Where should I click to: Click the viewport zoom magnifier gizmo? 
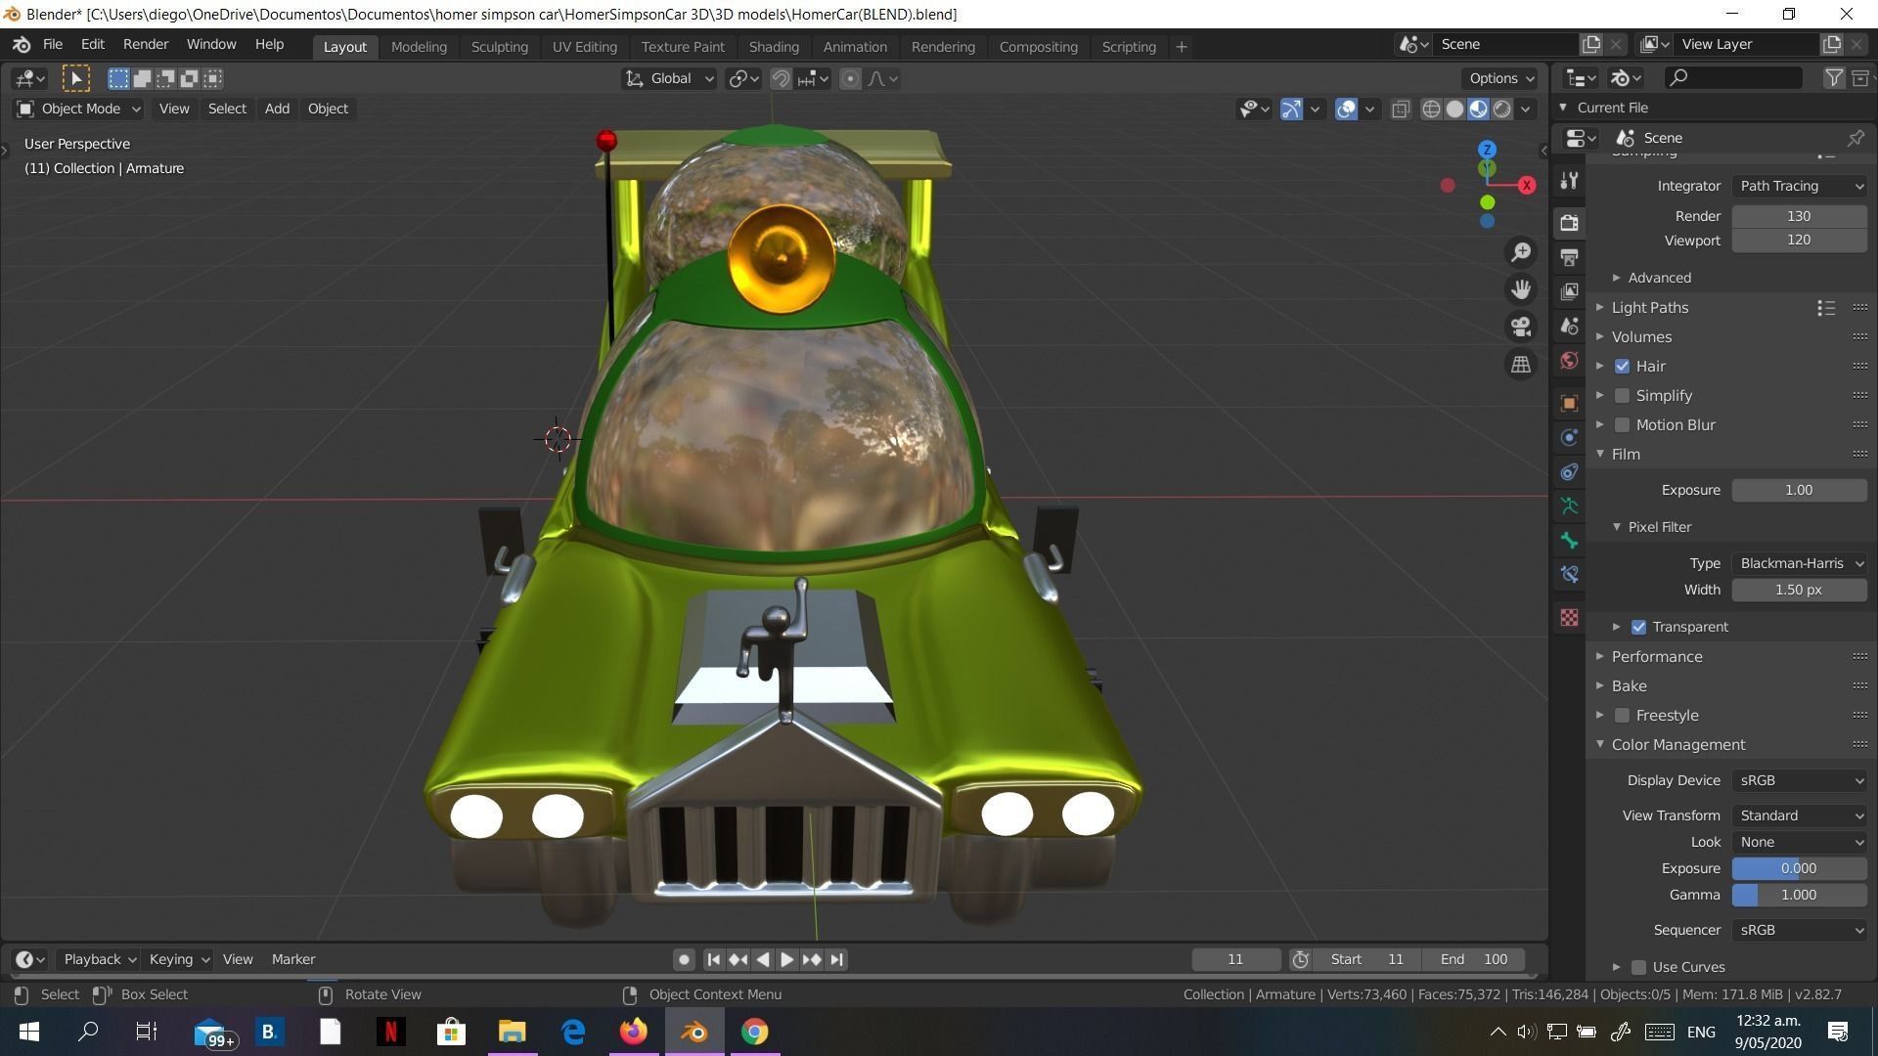(x=1520, y=252)
